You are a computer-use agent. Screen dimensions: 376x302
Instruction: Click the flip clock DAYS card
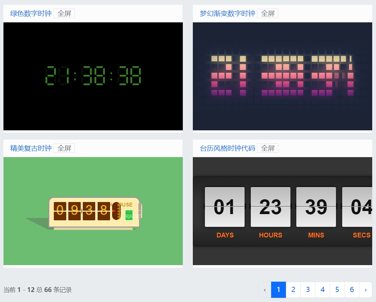tap(225, 207)
